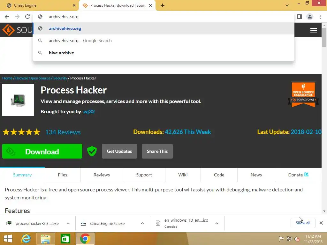The width and height of the screenshot is (327, 245).
Task: Click the Chrome taskbar icon
Action: coord(85,239)
